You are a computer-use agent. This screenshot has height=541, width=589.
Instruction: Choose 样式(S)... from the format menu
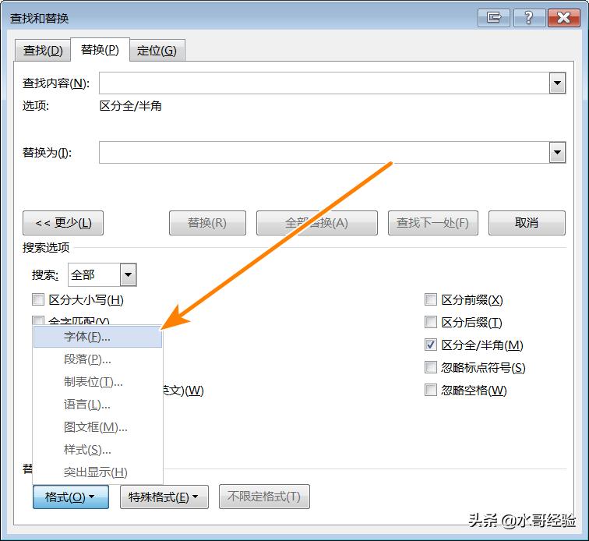[97, 449]
